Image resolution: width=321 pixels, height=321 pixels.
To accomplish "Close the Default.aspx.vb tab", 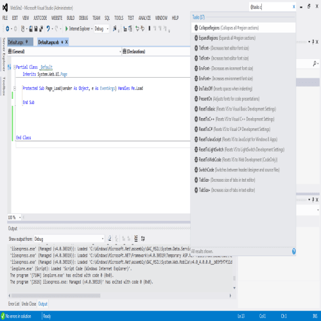I will [x=66, y=42].
